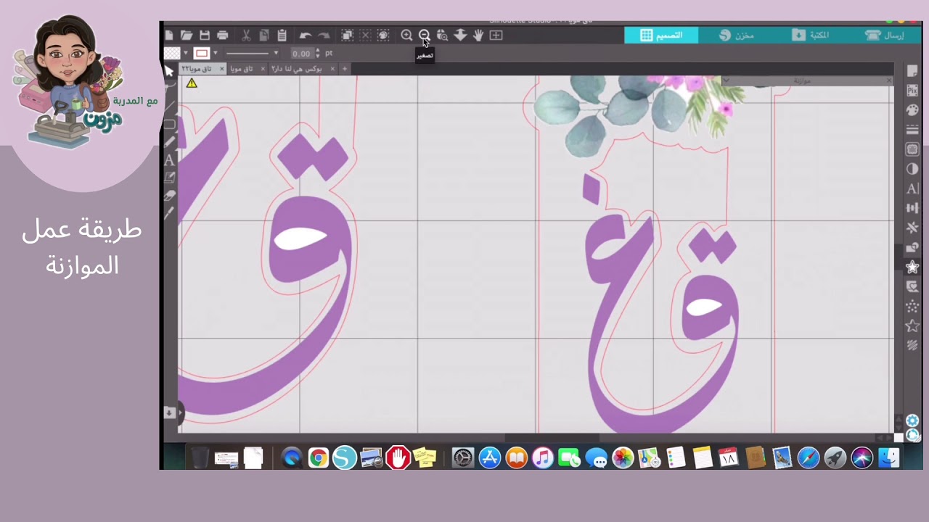The width and height of the screenshot is (929, 522).
Task: Expand the line color dropdown arrow
Action: (x=215, y=53)
